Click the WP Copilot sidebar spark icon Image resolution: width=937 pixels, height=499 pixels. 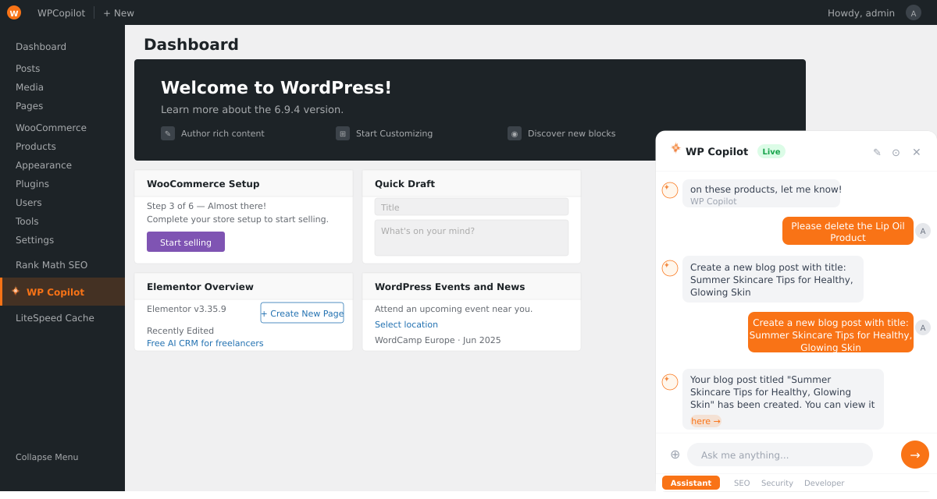(16, 291)
